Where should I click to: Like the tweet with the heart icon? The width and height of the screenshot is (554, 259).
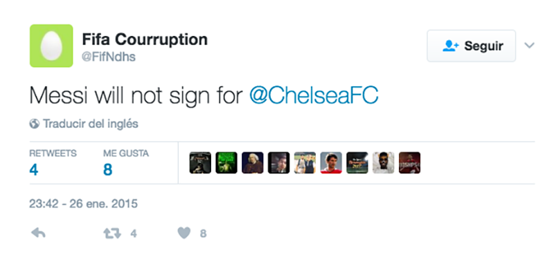click(x=184, y=233)
